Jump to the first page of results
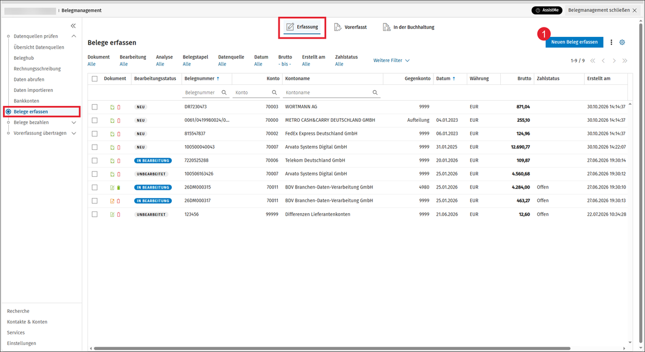Screen dimensions: 645x352 (x=593, y=61)
